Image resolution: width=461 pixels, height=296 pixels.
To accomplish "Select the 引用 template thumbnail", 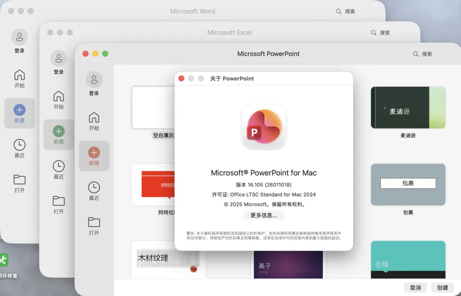I will tap(408, 260).
